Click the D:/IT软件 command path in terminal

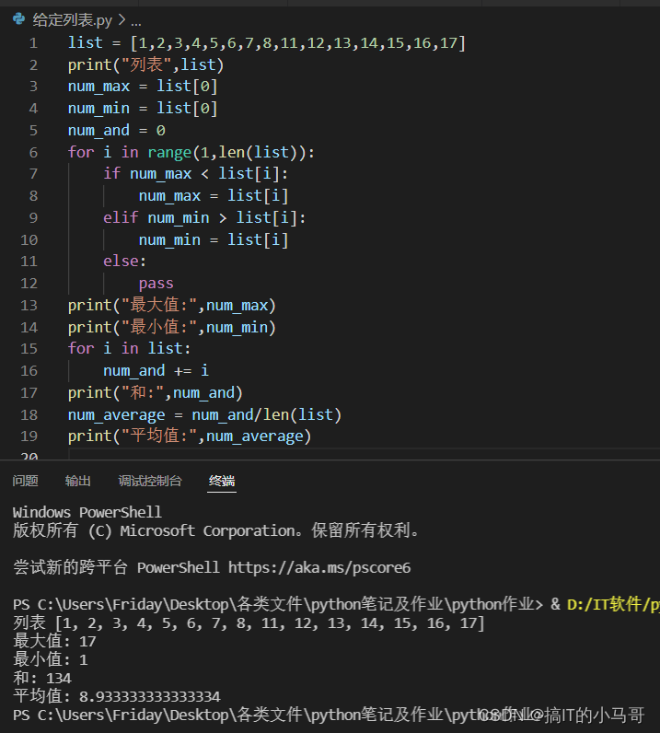pyautogui.click(x=613, y=604)
